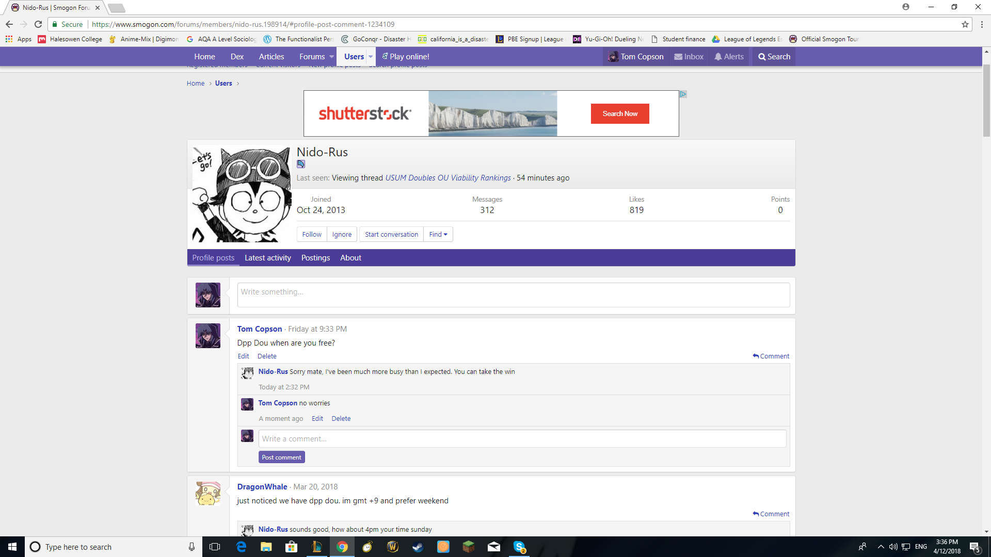The height and width of the screenshot is (557, 991).
Task: Edit the 'no worries' comment
Action: (x=317, y=419)
